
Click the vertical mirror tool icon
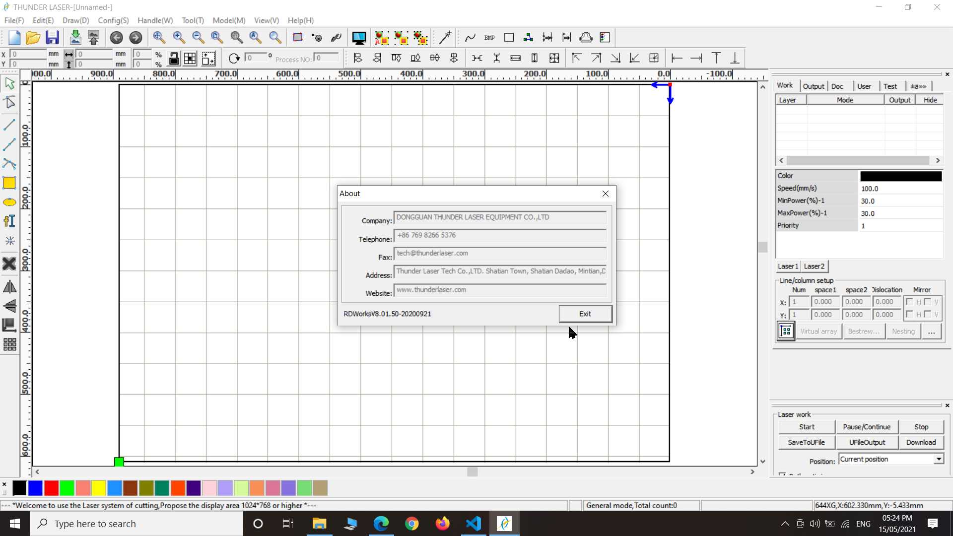[x=9, y=306]
